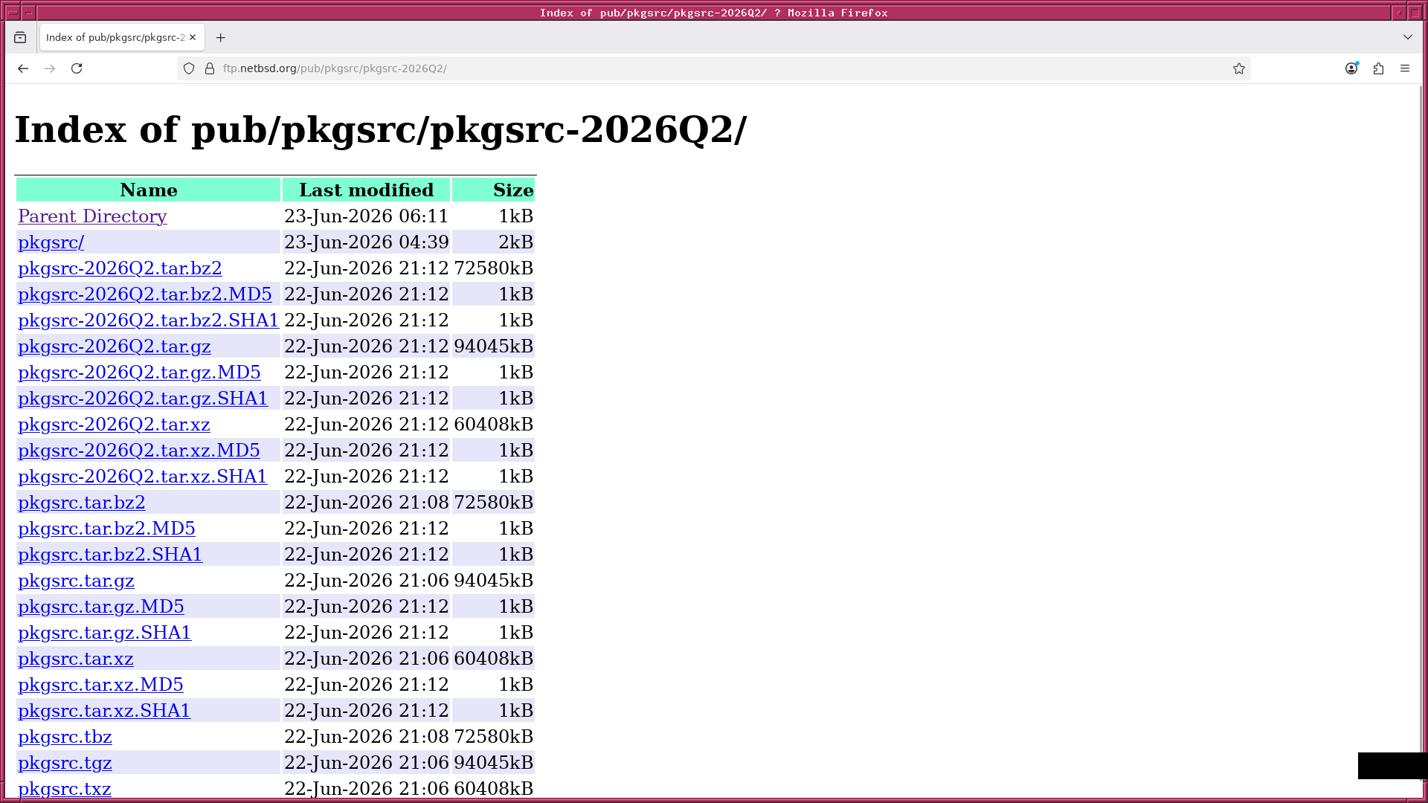Download pkgsrc.tar.xz
This screenshot has height=803, width=1428.
[76, 659]
